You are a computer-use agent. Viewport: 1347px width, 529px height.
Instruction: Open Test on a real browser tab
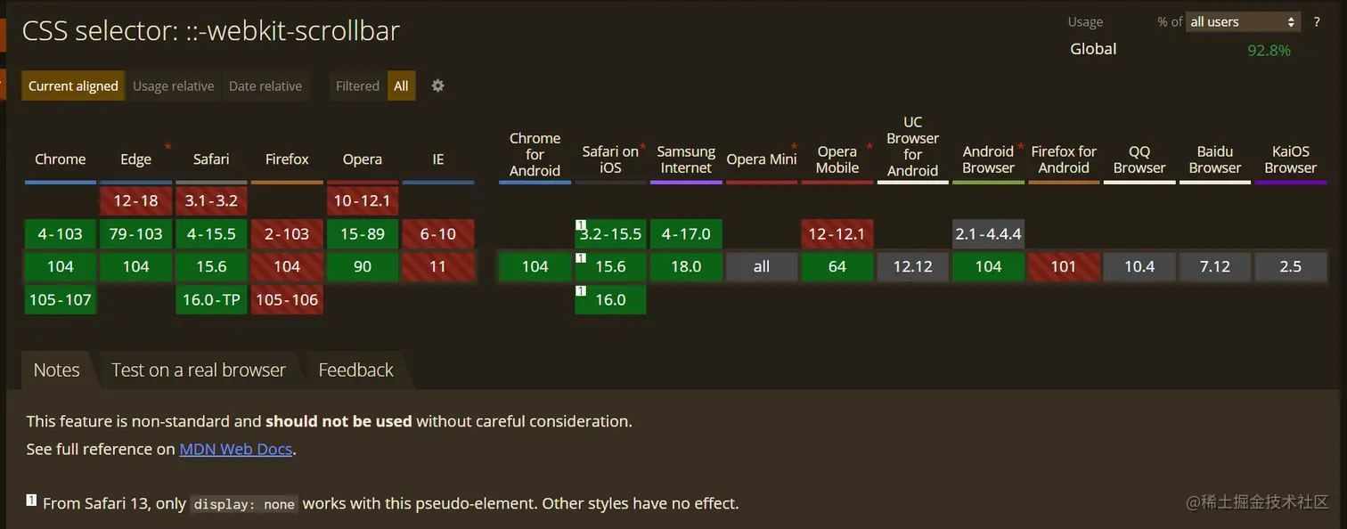tap(199, 370)
